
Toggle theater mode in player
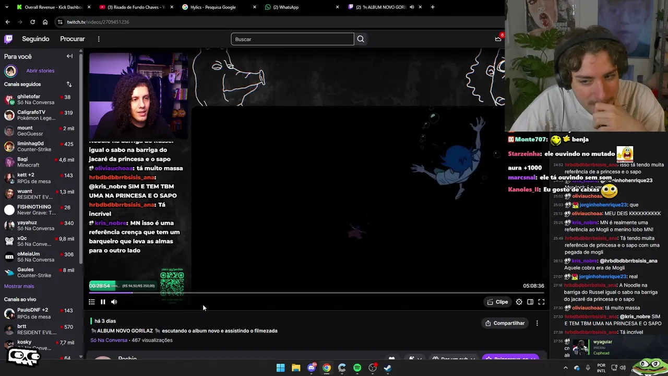click(x=530, y=302)
